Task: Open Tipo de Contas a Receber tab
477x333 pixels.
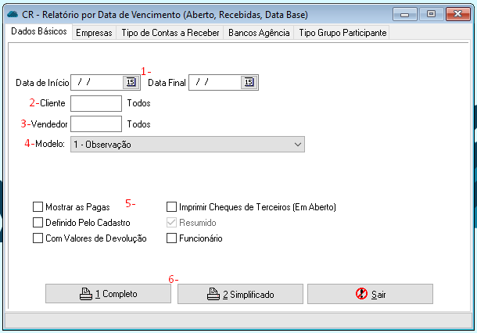Action: click(170, 33)
